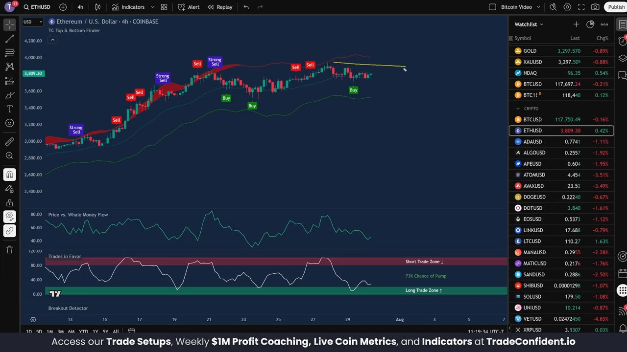Open watchlist more options menu
Viewport: 627px width, 352px height.
(604, 24)
